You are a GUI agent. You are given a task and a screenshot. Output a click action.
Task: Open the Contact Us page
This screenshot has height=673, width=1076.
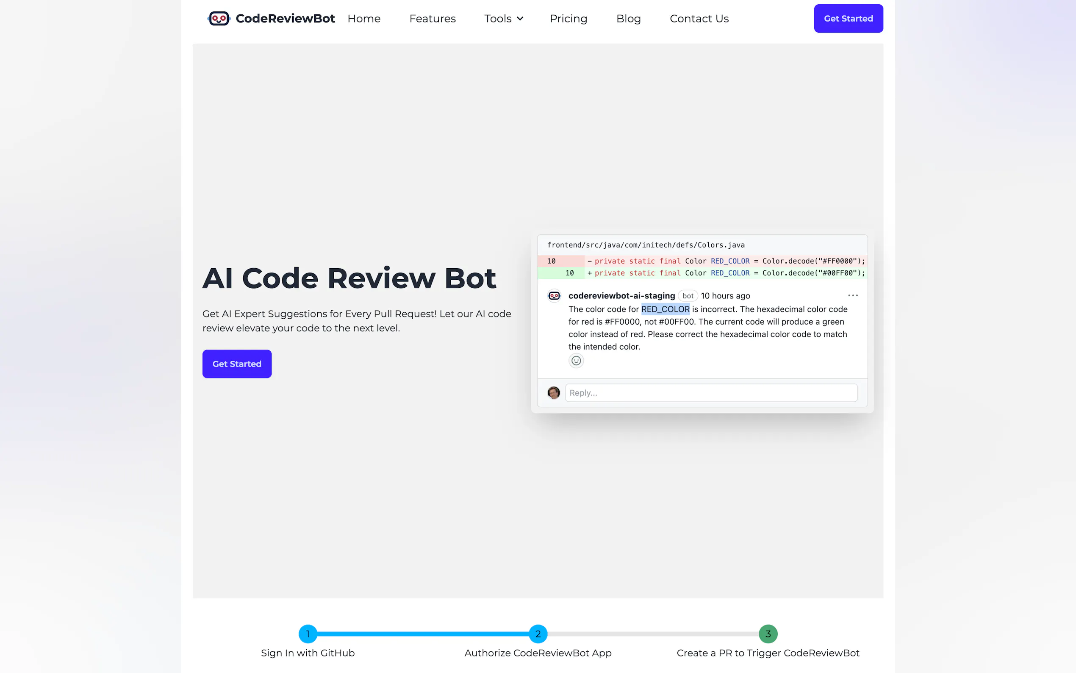click(699, 19)
